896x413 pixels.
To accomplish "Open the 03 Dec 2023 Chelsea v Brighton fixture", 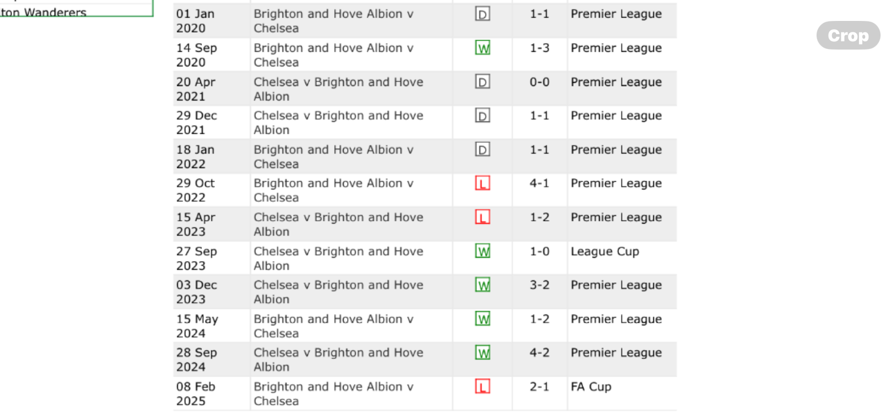I will (338, 292).
